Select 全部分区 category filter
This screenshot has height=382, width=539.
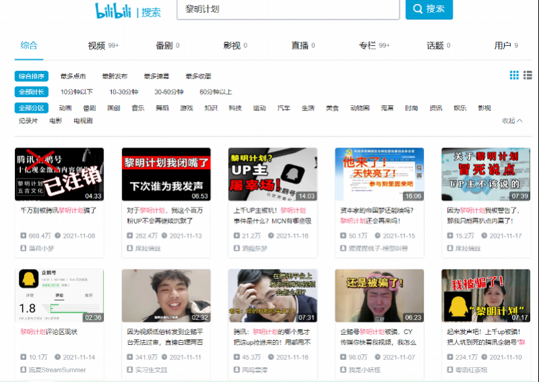coord(31,108)
